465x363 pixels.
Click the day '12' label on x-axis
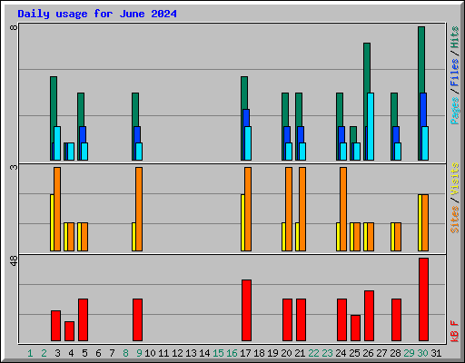point(177,353)
